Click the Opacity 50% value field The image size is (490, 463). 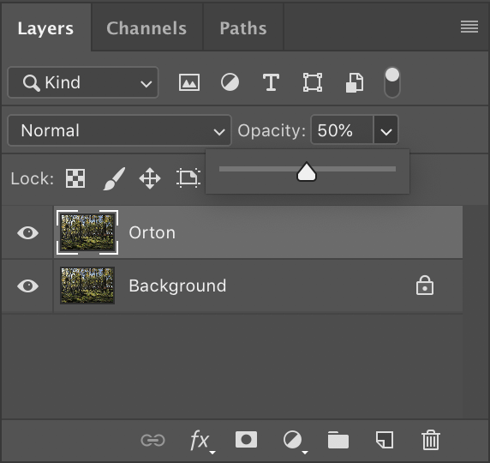(342, 130)
